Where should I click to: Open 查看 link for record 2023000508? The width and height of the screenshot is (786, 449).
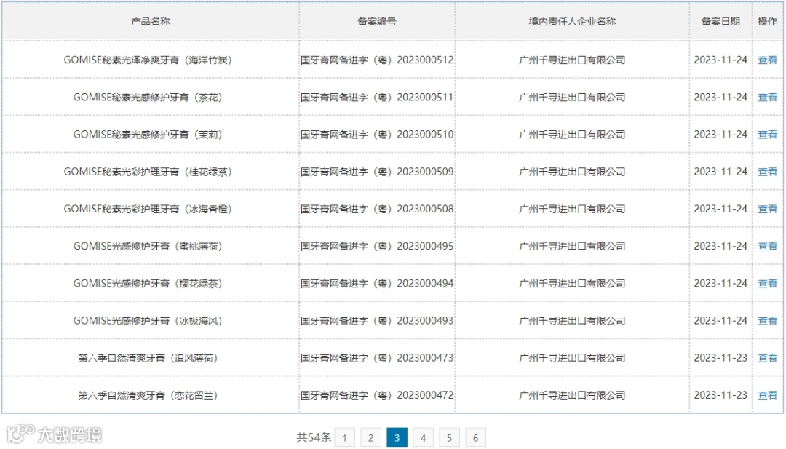click(767, 209)
